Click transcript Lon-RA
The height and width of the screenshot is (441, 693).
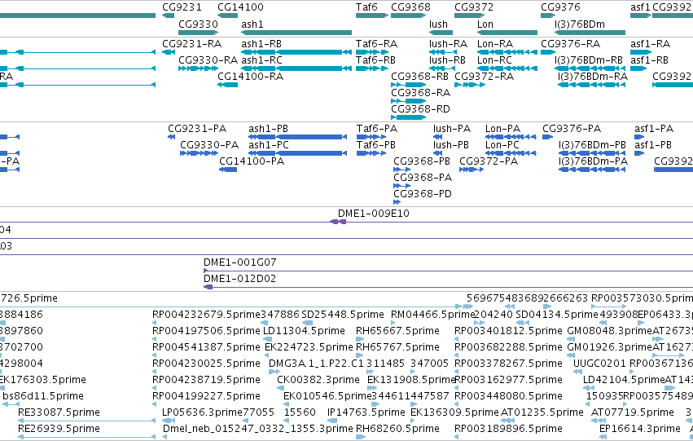507,52
